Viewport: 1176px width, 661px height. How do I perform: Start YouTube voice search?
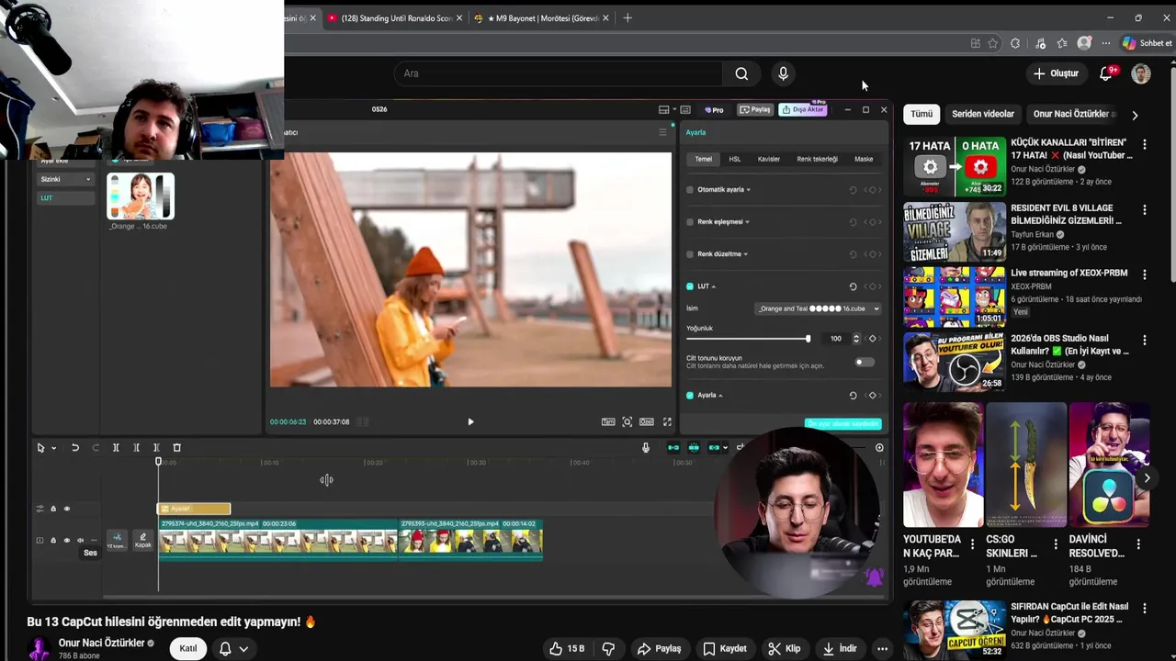[x=783, y=73]
